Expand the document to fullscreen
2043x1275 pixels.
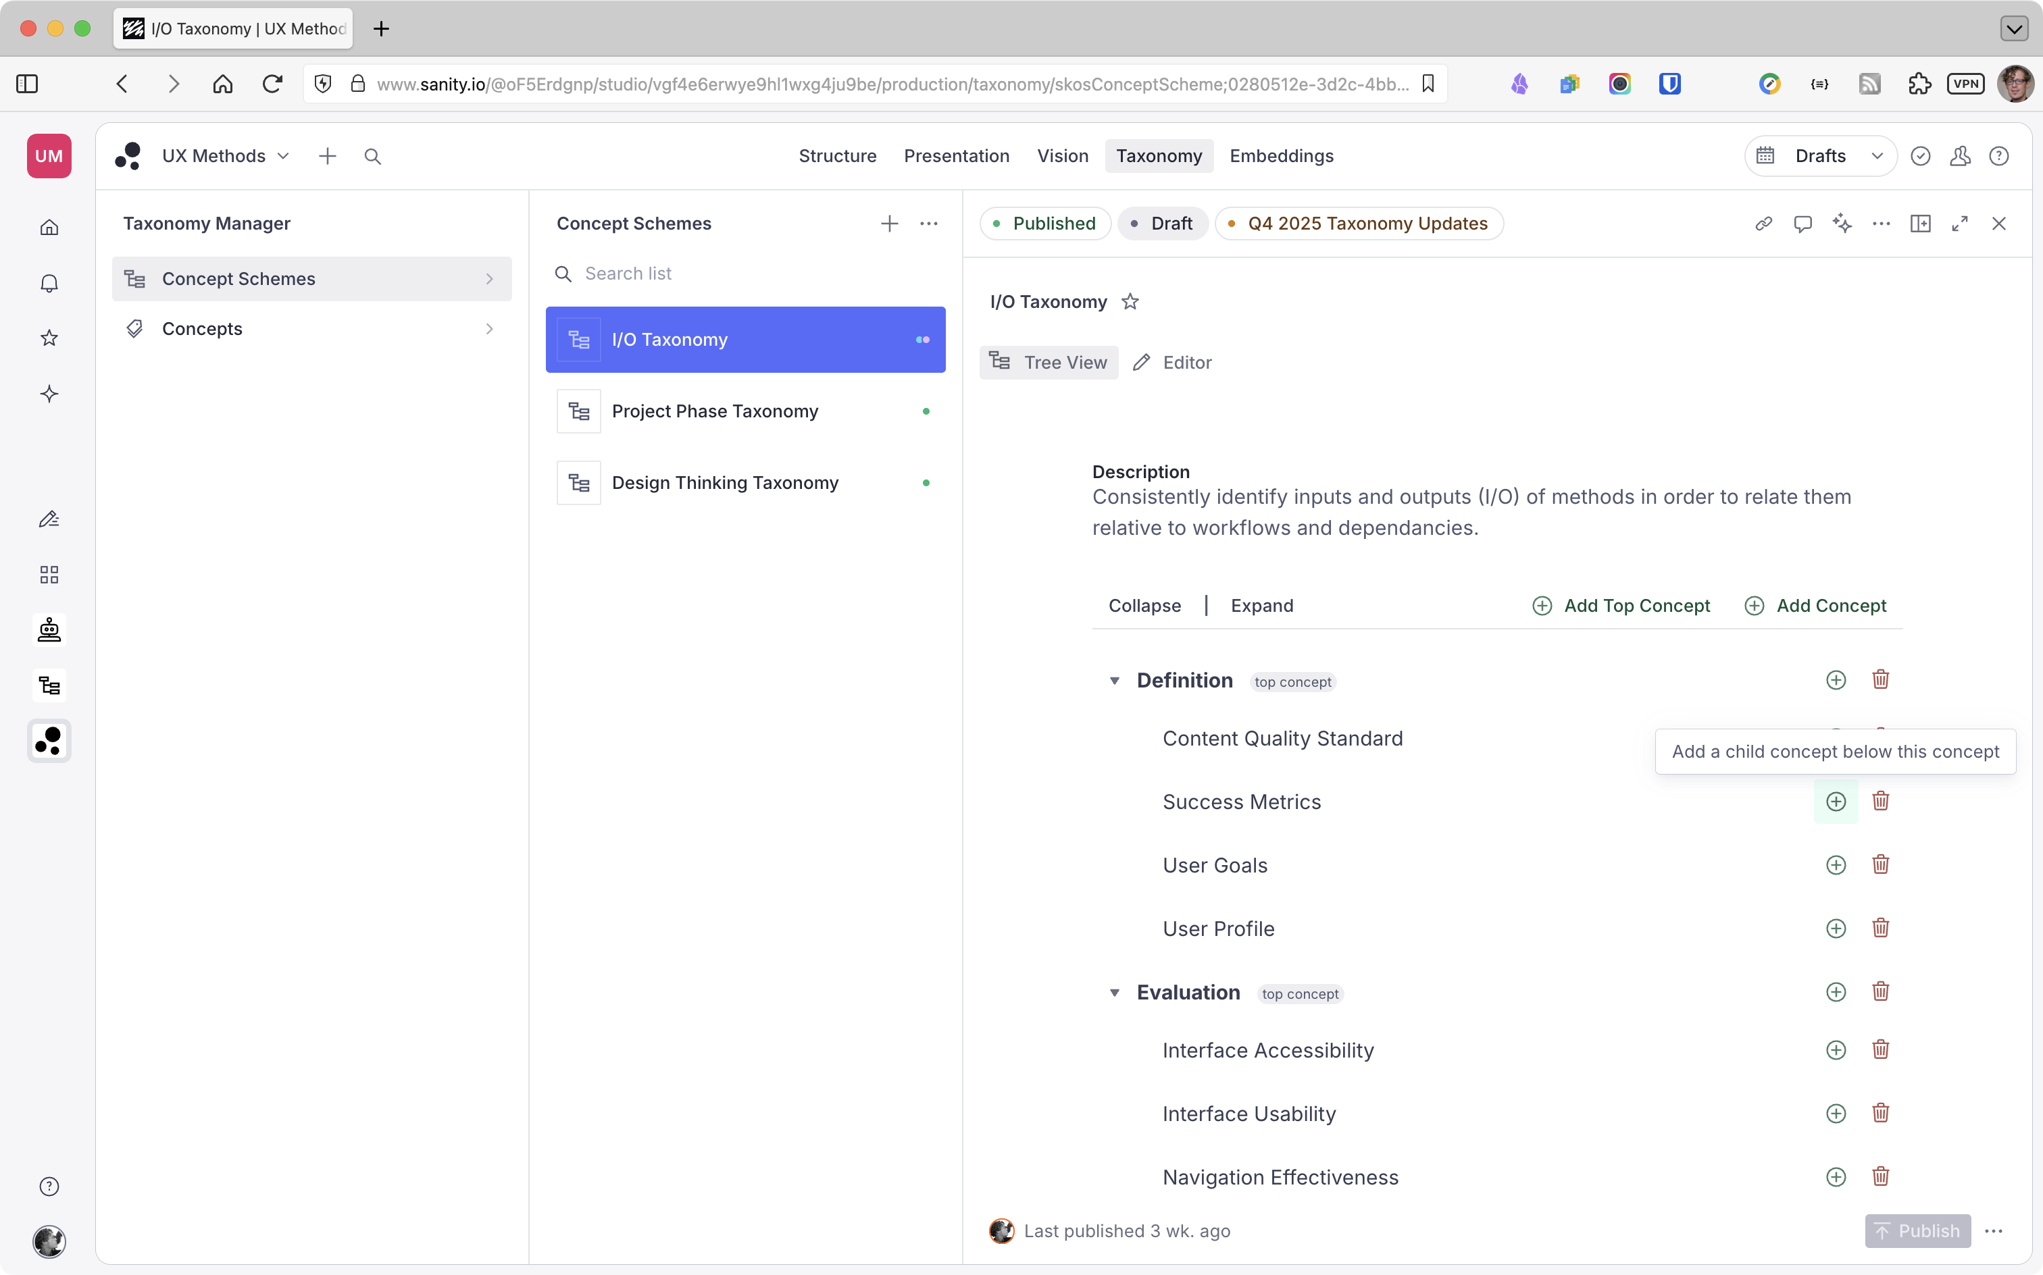tap(1961, 223)
